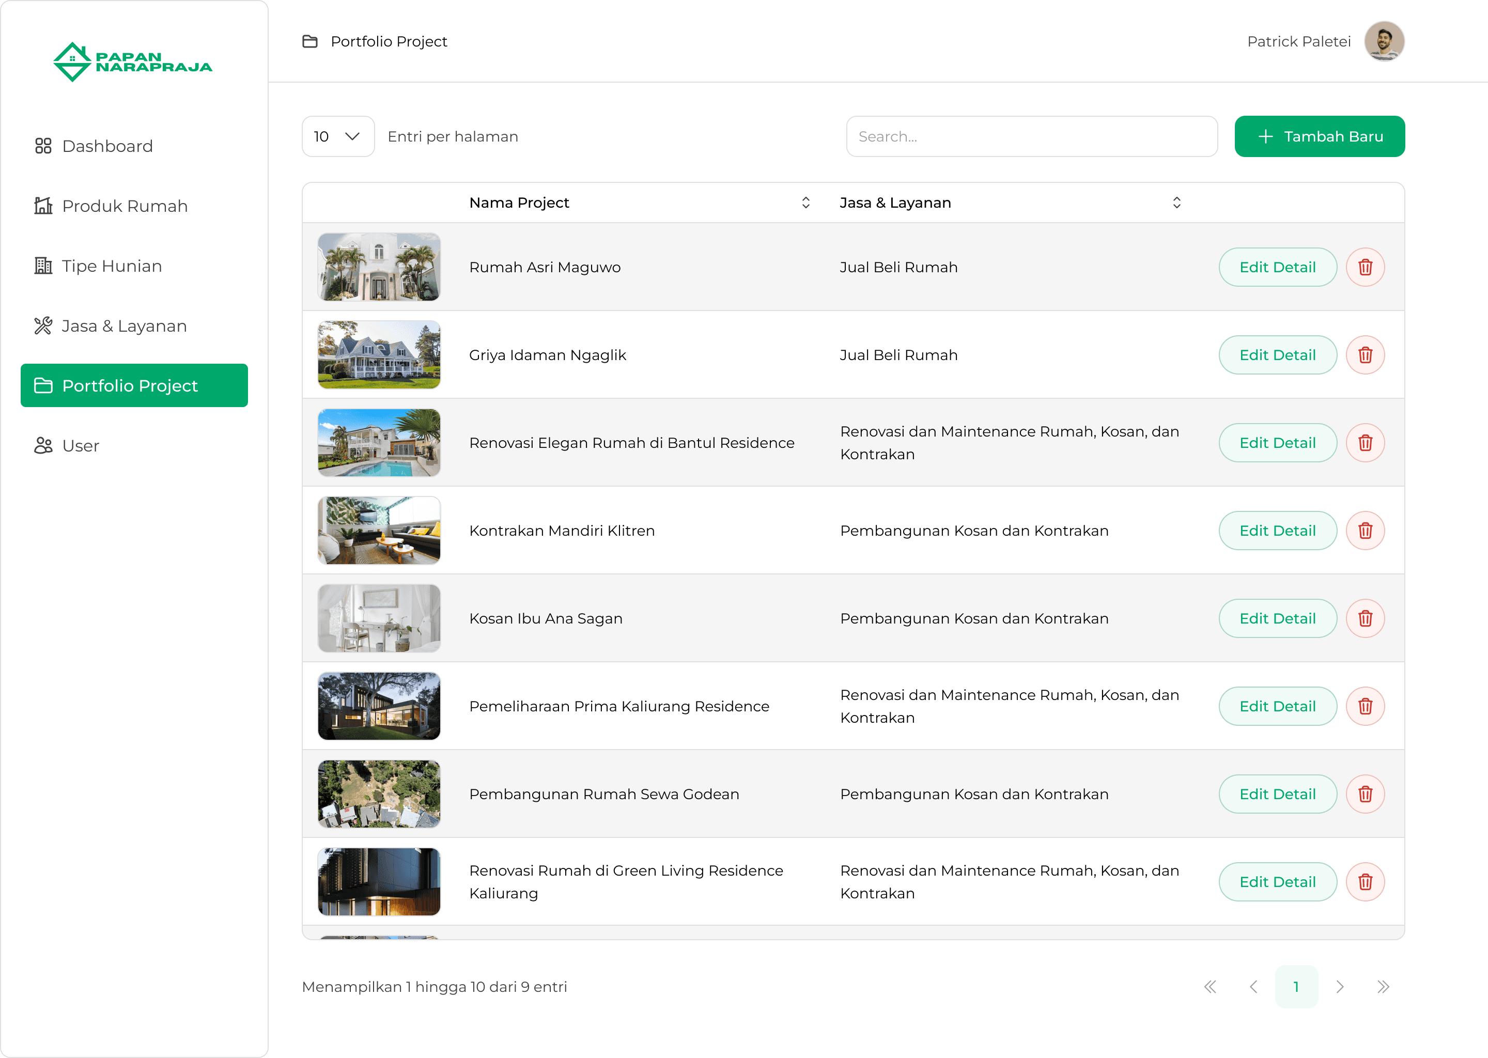Click next page arrow in pagination
1488x1058 pixels.
click(1340, 986)
